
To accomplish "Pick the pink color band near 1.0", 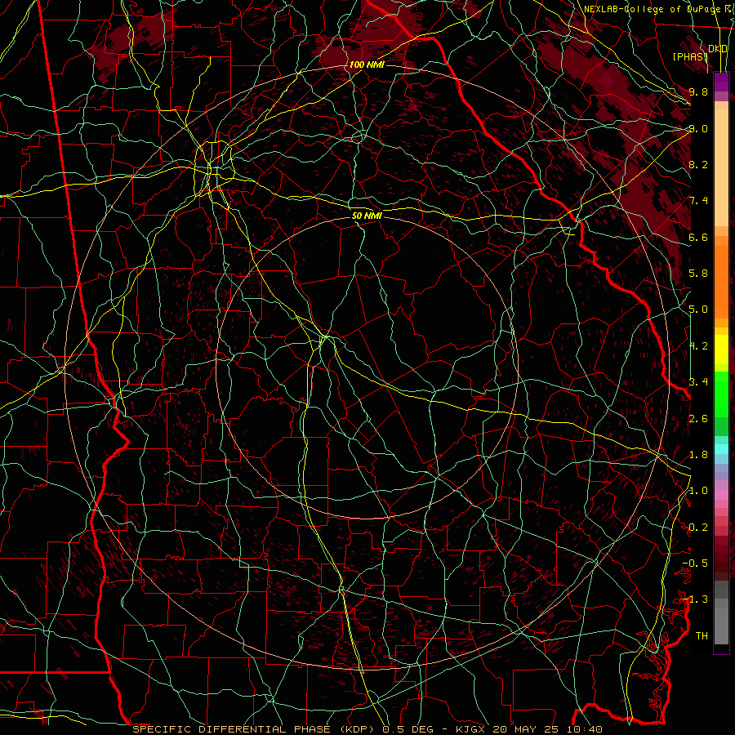I will click(721, 495).
